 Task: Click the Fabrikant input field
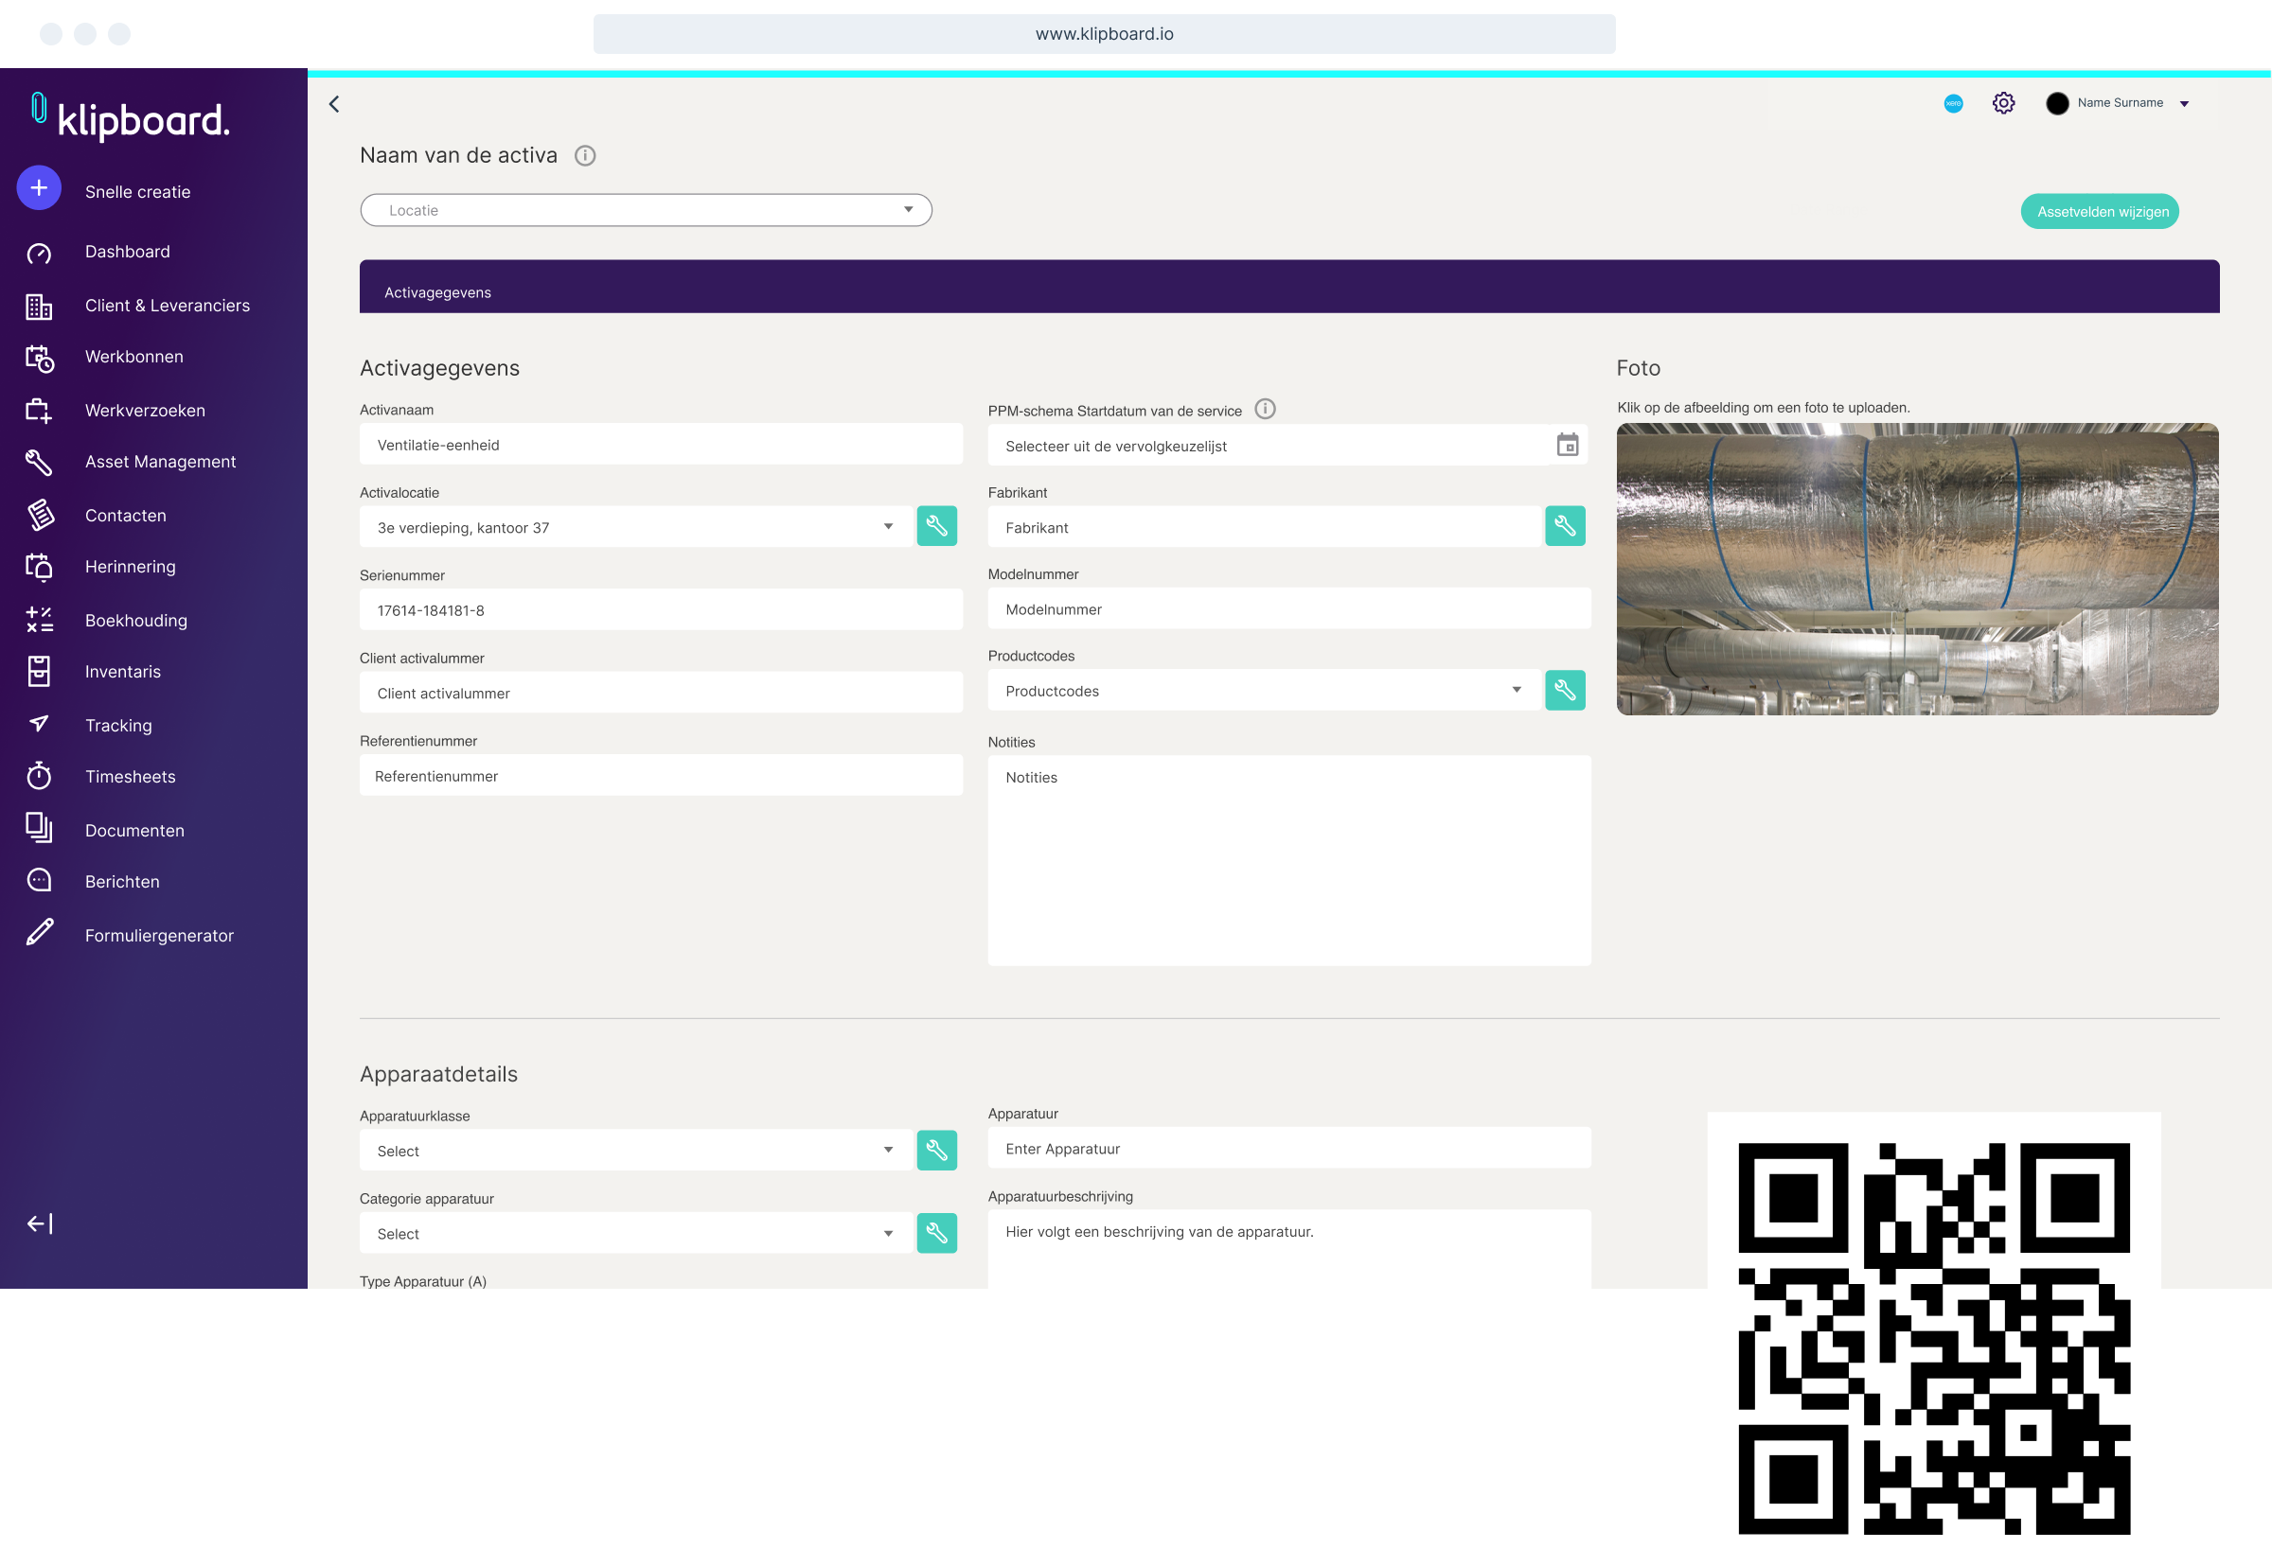[1266, 527]
